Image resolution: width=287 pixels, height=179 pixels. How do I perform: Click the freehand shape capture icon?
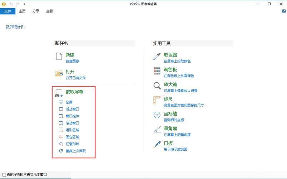61,144
